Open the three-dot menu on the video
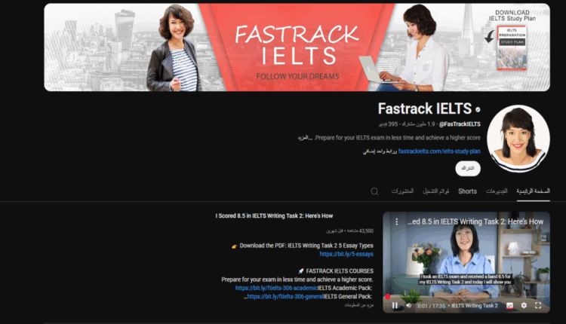The height and width of the screenshot is (324, 566). (x=397, y=222)
